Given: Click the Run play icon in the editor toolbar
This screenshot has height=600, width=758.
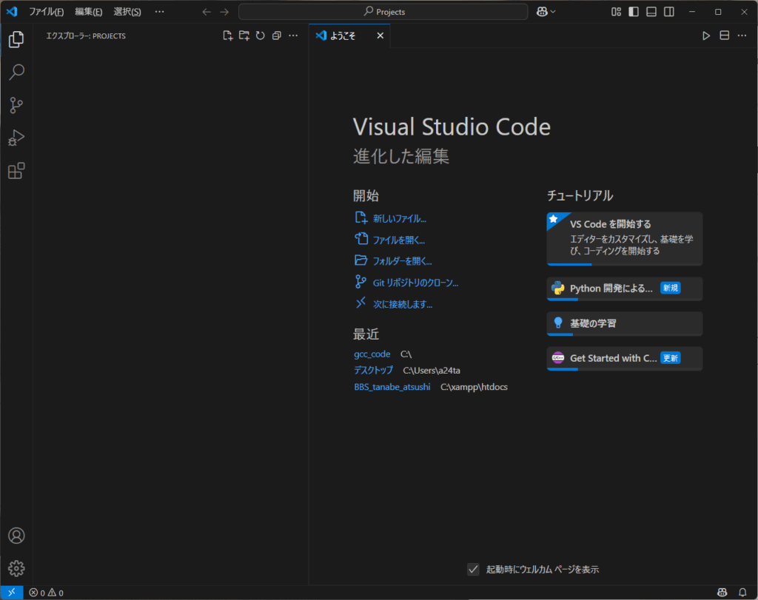Looking at the screenshot, I should (x=706, y=36).
